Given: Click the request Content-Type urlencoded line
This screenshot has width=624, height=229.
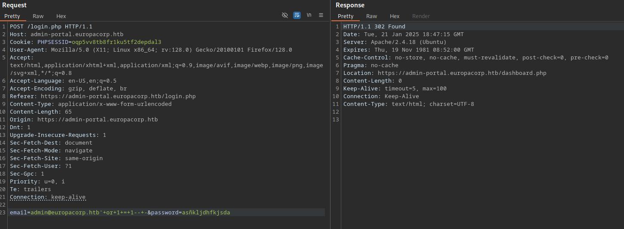Looking at the screenshot, I should (x=91, y=104).
